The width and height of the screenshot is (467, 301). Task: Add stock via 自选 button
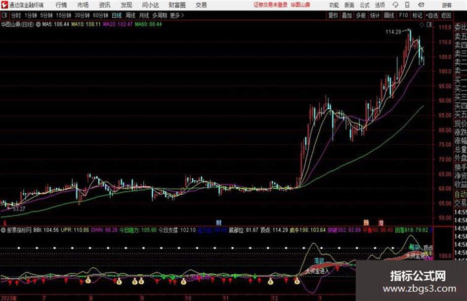click(431, 15)
